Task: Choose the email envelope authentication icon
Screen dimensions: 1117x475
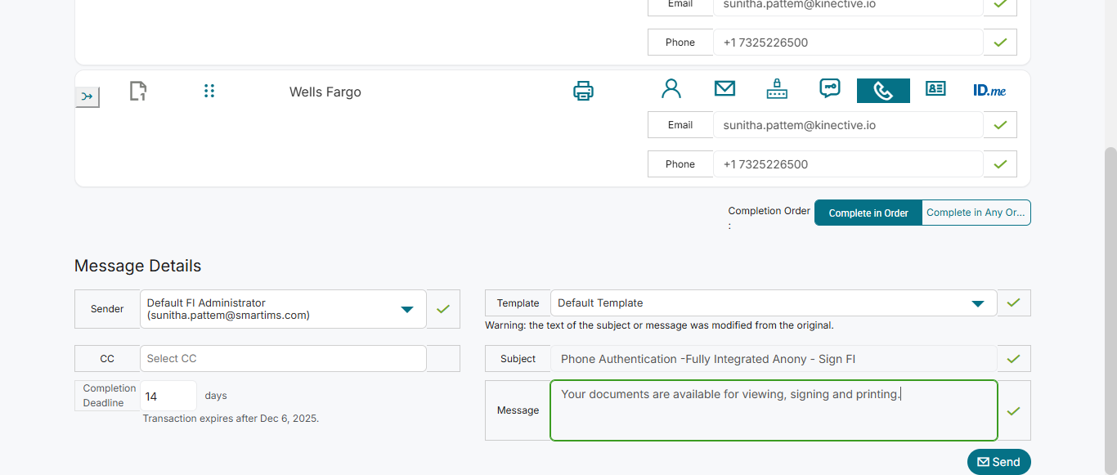Action: (724, 89)
